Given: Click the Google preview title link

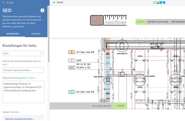Looking at the screenshot, I should (20, 119).
